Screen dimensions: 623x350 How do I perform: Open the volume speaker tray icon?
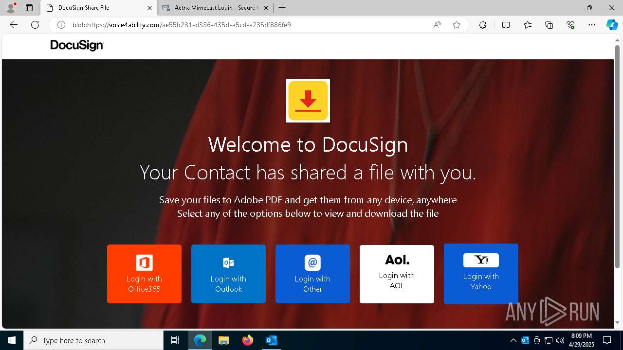[x=560, y=340]
